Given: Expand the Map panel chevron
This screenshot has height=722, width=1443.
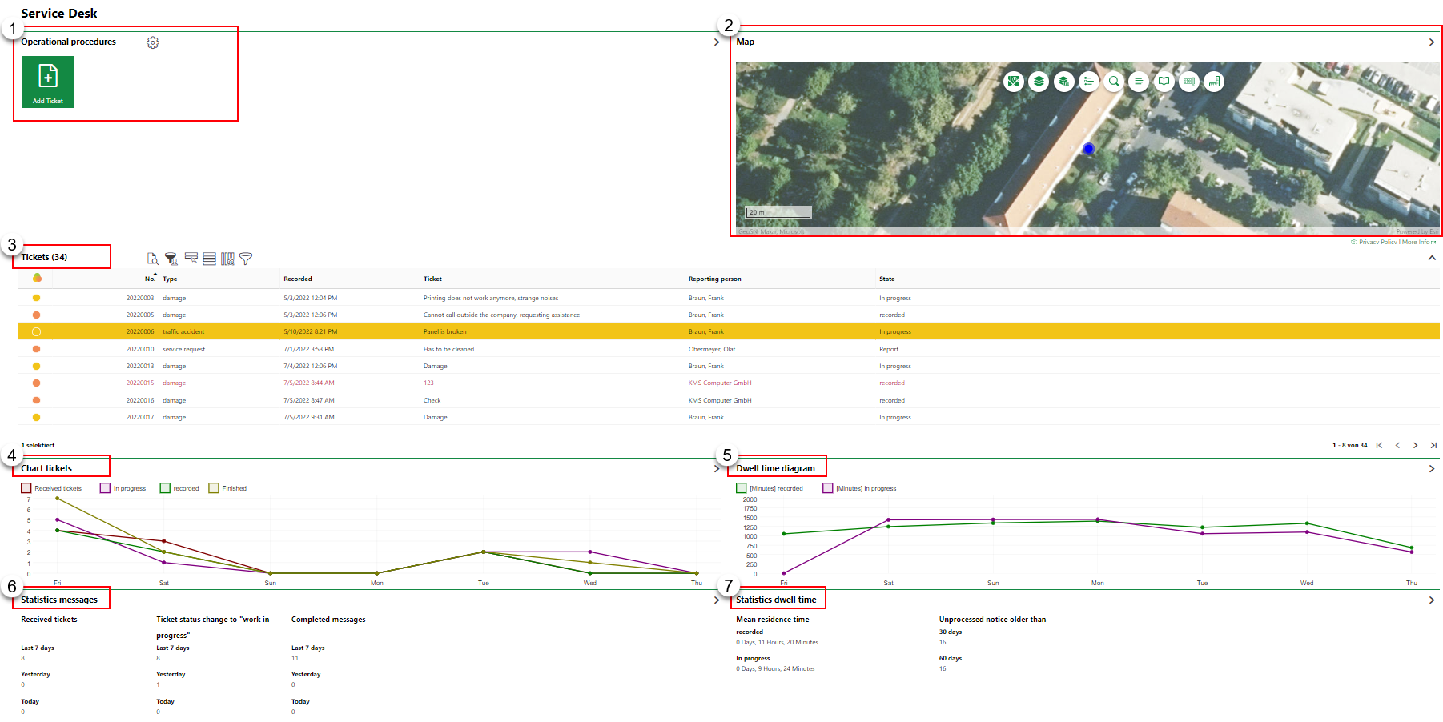Looking at the screenshot, I should point(1432,42).
